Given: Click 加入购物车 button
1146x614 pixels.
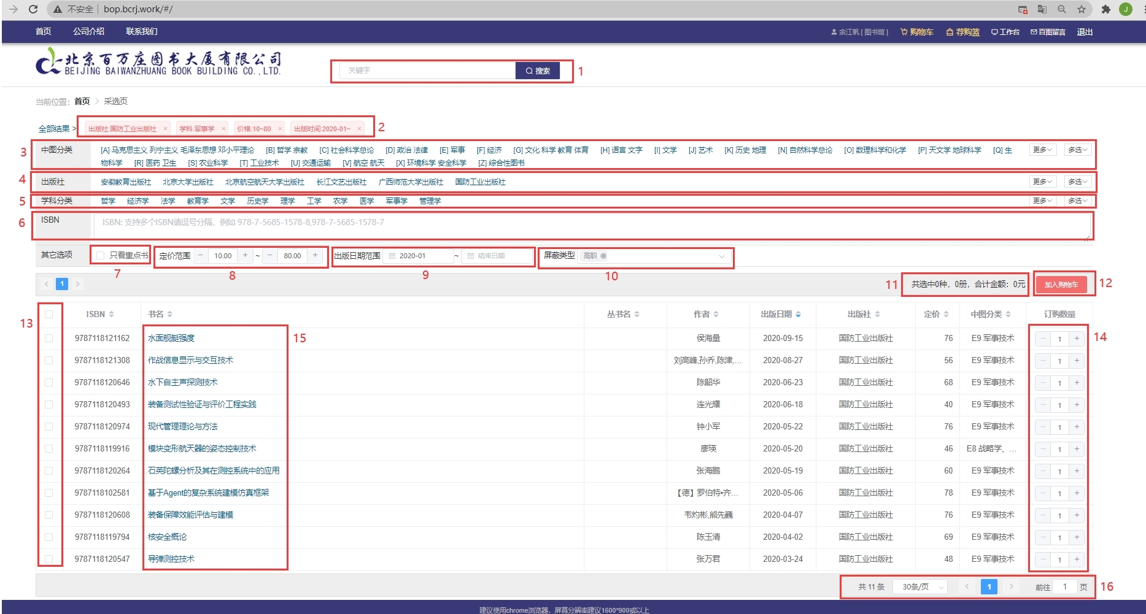Looking at the screenshot, I should point(1061,285).
